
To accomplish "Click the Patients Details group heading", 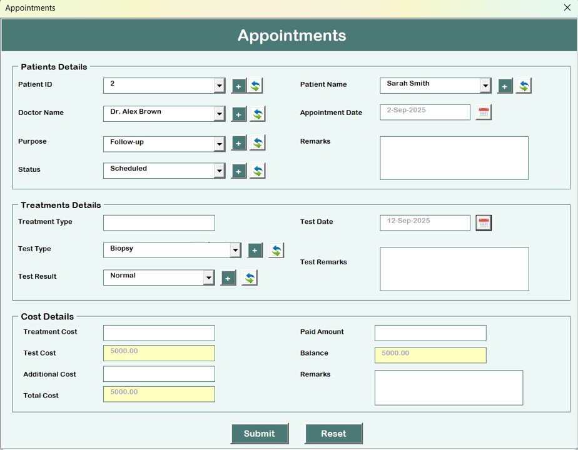I will pos(54,67).
